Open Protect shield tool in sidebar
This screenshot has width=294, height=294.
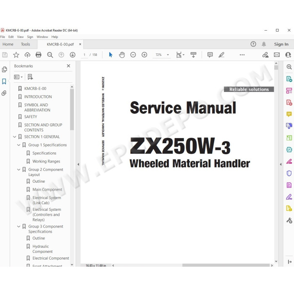point(289,173)
